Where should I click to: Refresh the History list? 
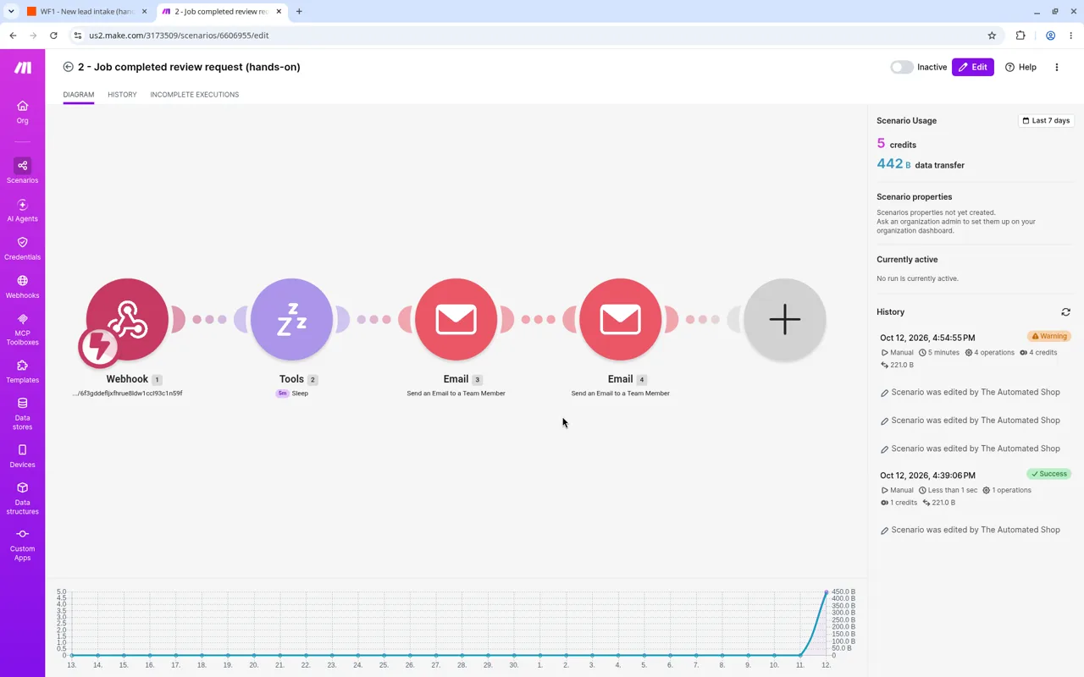[1065, 312]
